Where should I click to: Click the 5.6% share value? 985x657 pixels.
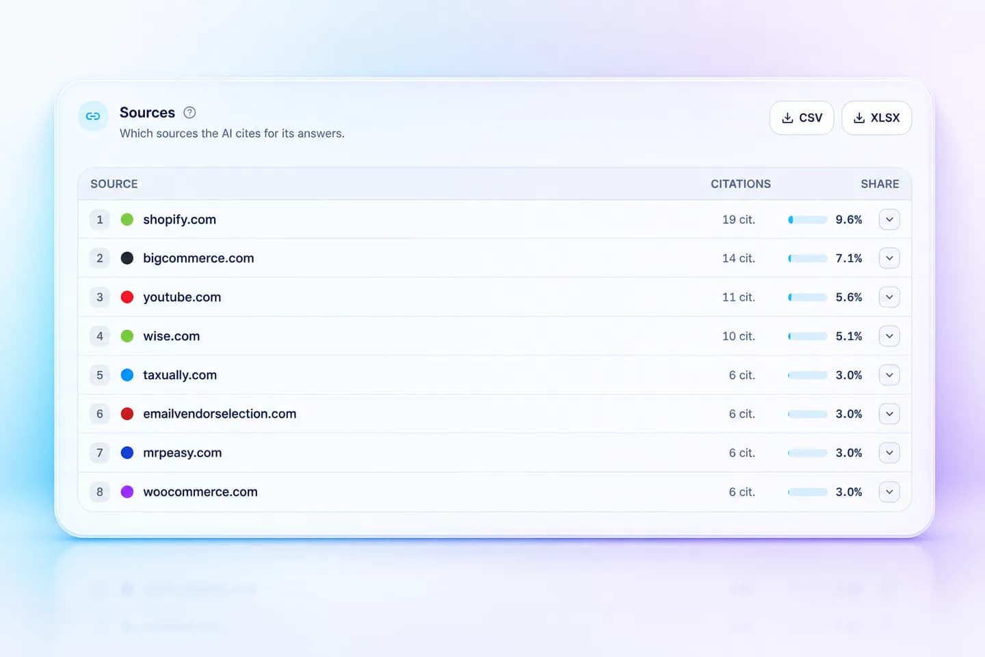849,297
